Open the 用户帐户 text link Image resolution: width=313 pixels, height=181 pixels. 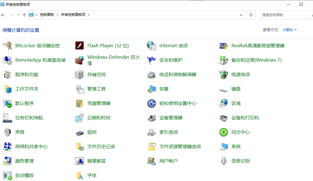pyautogui.click(x=169, y=161)
